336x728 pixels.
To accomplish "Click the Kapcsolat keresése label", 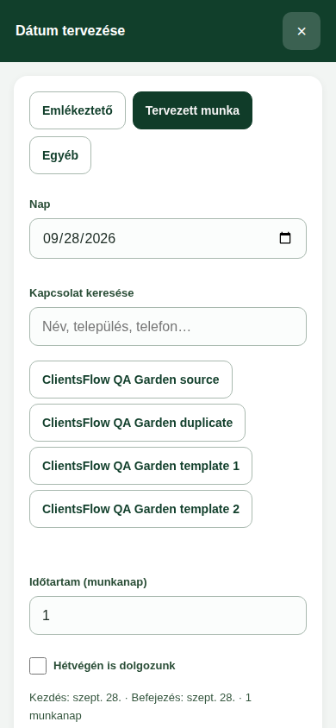I will coord(82,293).
